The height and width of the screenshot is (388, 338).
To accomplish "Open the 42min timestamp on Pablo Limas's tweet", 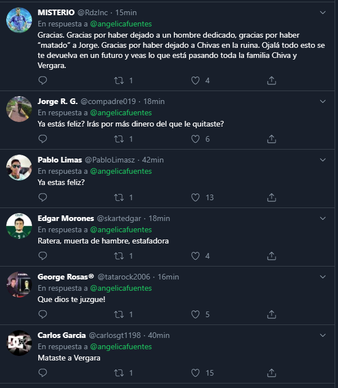I will [x=153, y=160].
